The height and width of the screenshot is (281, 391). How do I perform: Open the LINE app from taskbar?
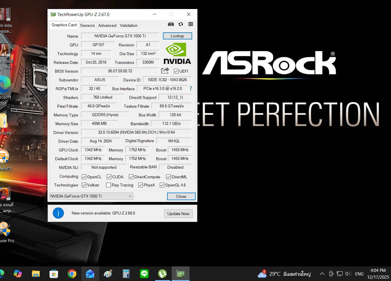coord(144,274)
